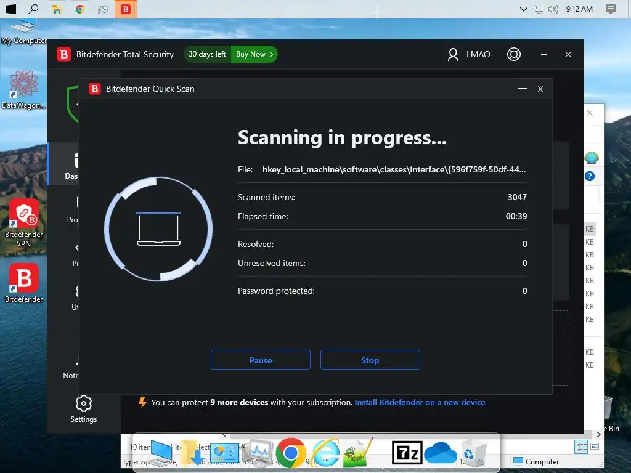Click 7-Zip icon in the dock
Screen dimensions: 631x473
pyautogui.click(x=407, y=453)
